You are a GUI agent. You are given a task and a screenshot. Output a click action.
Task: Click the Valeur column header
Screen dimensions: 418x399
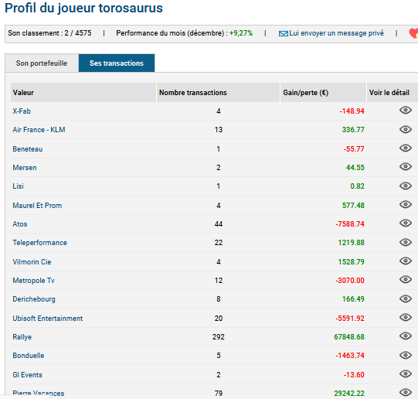coord(83,93)
